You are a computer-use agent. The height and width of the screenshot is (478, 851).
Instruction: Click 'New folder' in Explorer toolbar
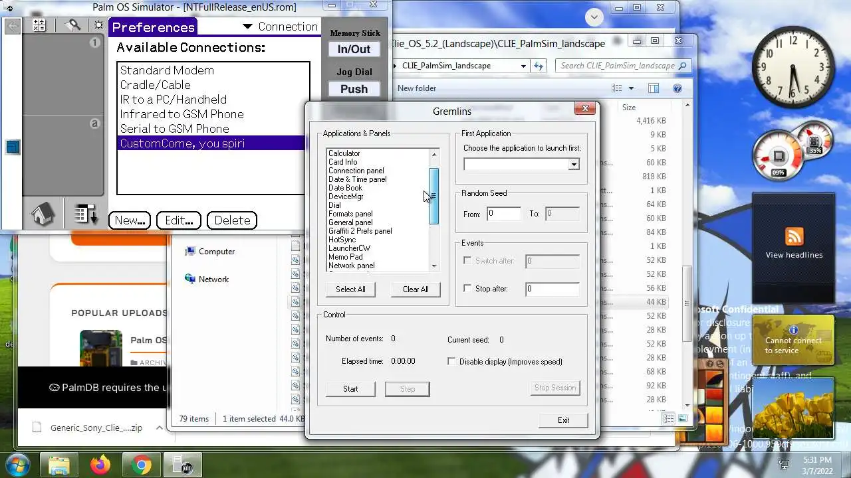click(417, 88)
